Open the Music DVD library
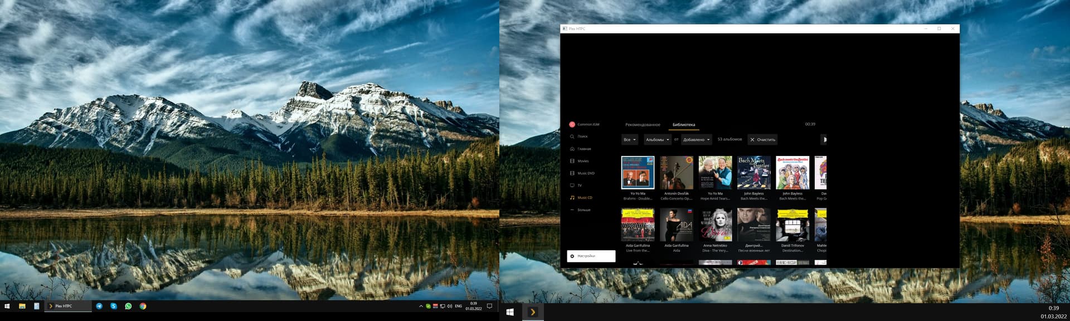The height and width of the screenshot is (321, 1070). tap(582, 173)
